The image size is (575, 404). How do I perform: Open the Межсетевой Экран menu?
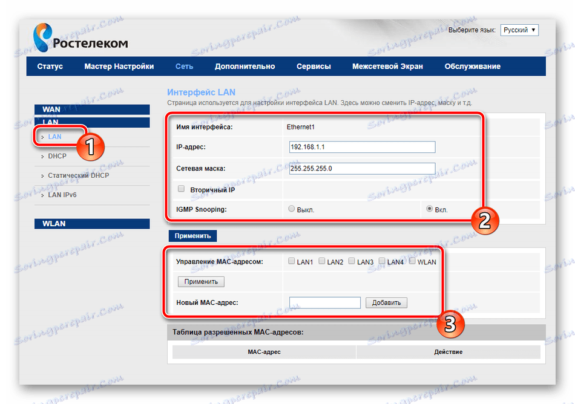tap(387, 67)
